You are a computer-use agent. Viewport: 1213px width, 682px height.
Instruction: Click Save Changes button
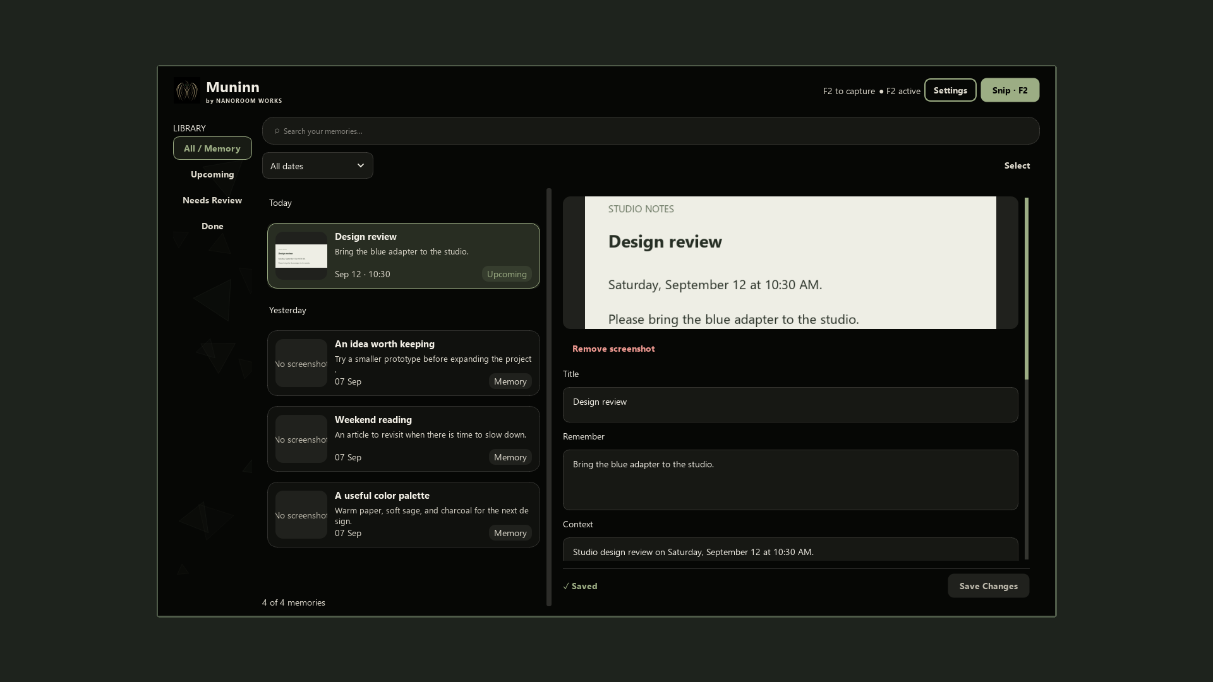(988, 586)
